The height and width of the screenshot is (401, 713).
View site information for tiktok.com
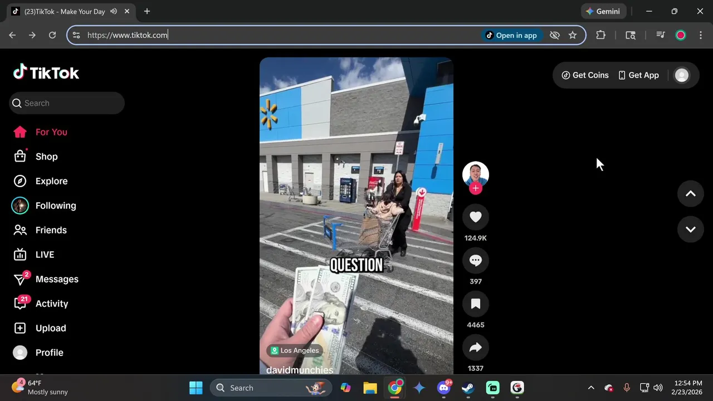[x=76, y=35]
